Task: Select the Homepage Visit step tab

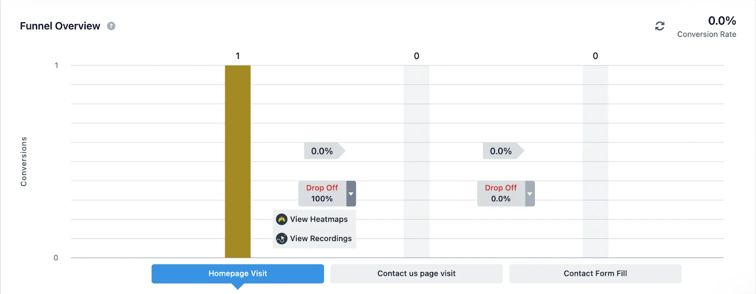Action: pos(238,274)
